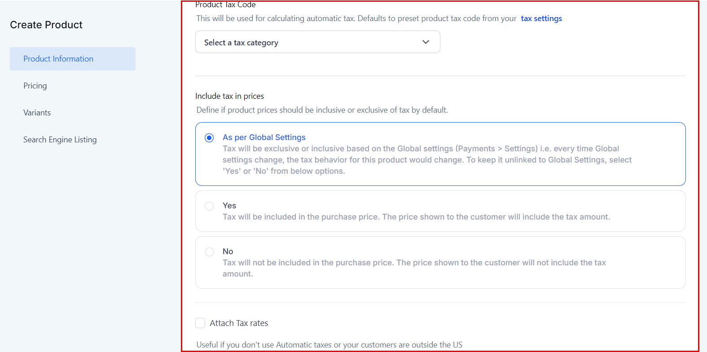
Task: Choose the Yes tax inclusion radio button
Action: pos(209,206)
